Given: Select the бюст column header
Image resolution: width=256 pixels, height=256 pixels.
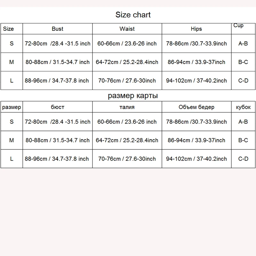Looking at the screenshot, I should (58, 107).
